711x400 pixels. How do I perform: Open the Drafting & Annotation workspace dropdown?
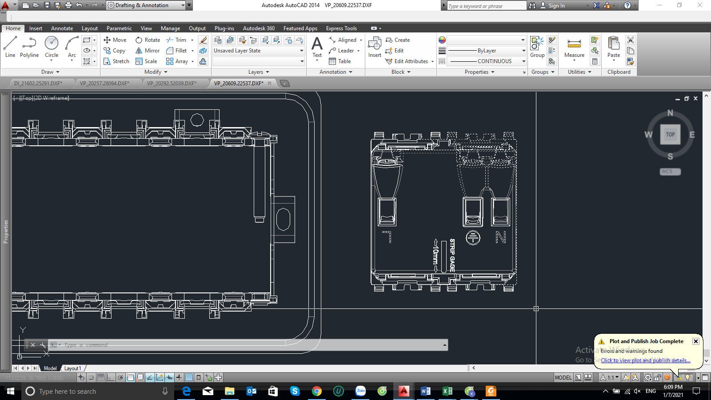coord(146,5)
